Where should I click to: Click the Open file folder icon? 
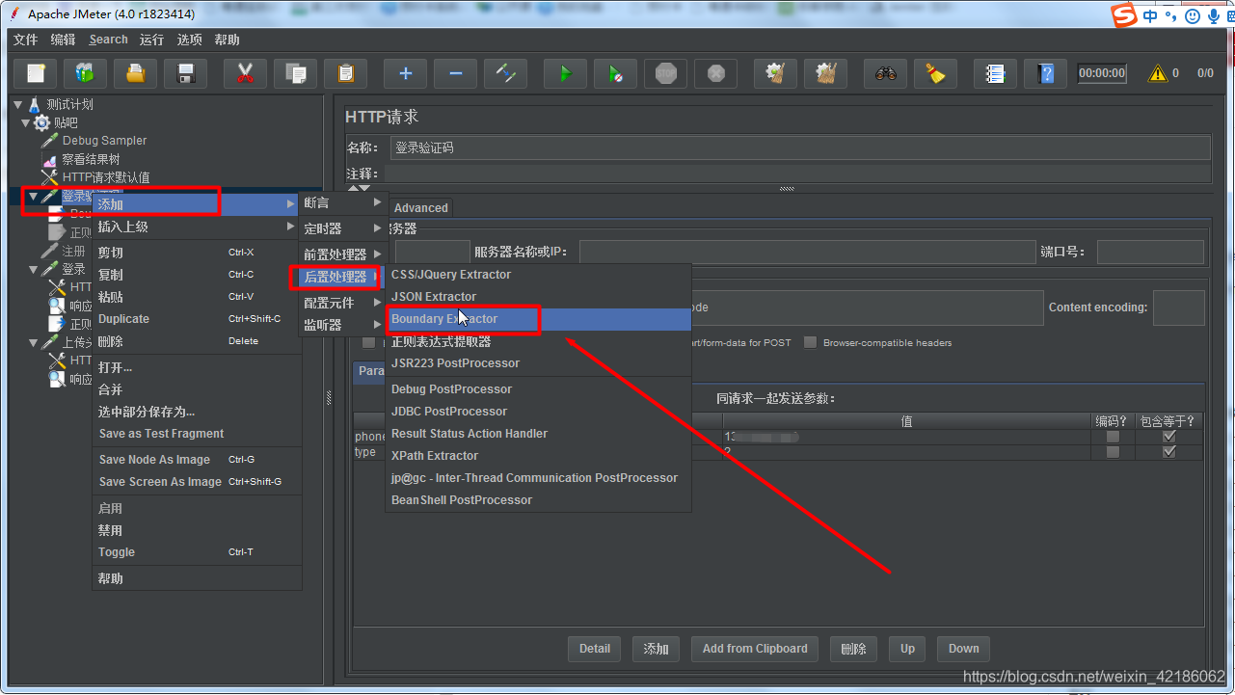pos(136,73)
